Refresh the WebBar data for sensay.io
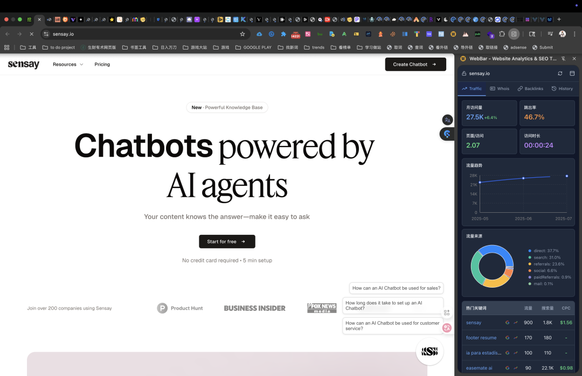The height and width of the screenshot is (376, 582). click(560, 73)
